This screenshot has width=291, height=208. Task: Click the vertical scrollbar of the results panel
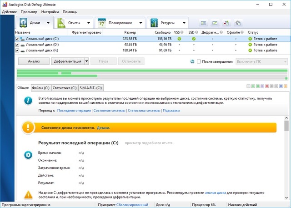(x=286, y=159)
